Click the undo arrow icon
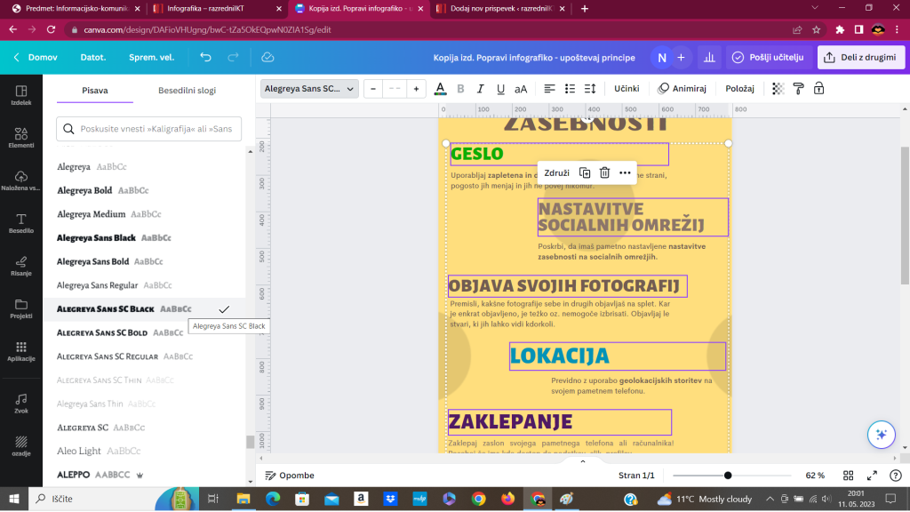The image size is (910, 512). 205,57
